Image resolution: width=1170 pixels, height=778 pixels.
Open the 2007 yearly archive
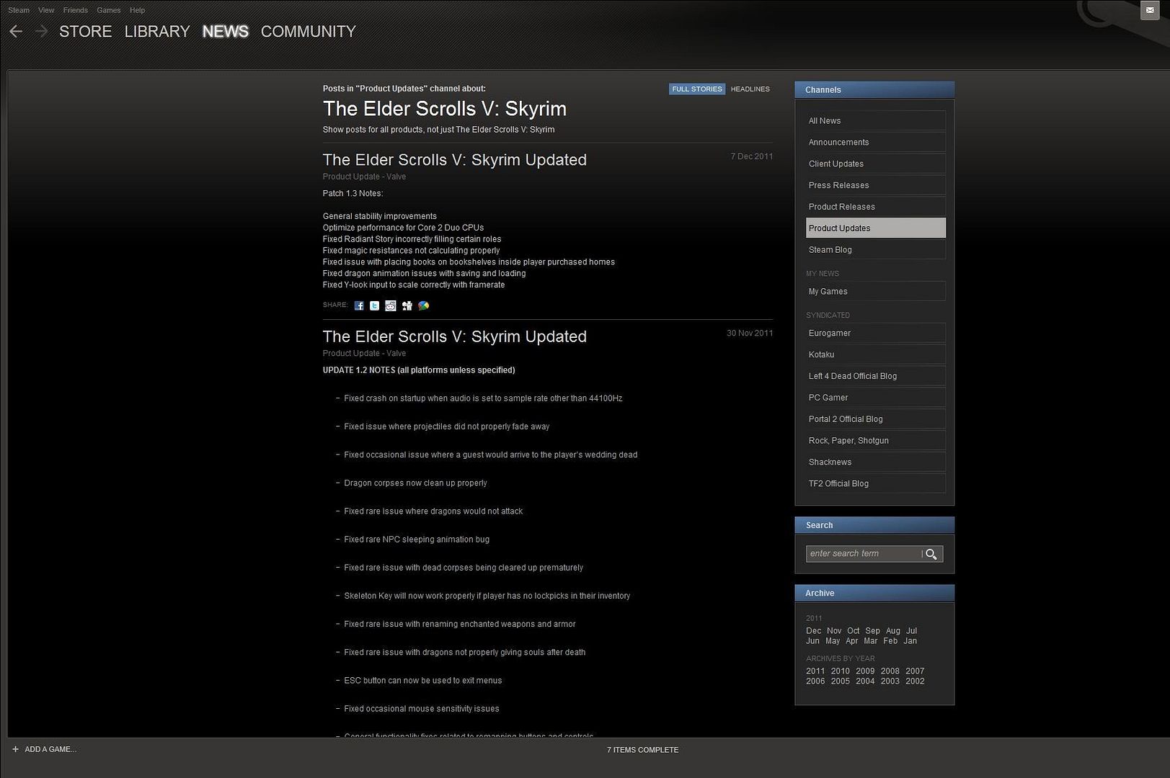pyautogui.click(x=915, y=671)
